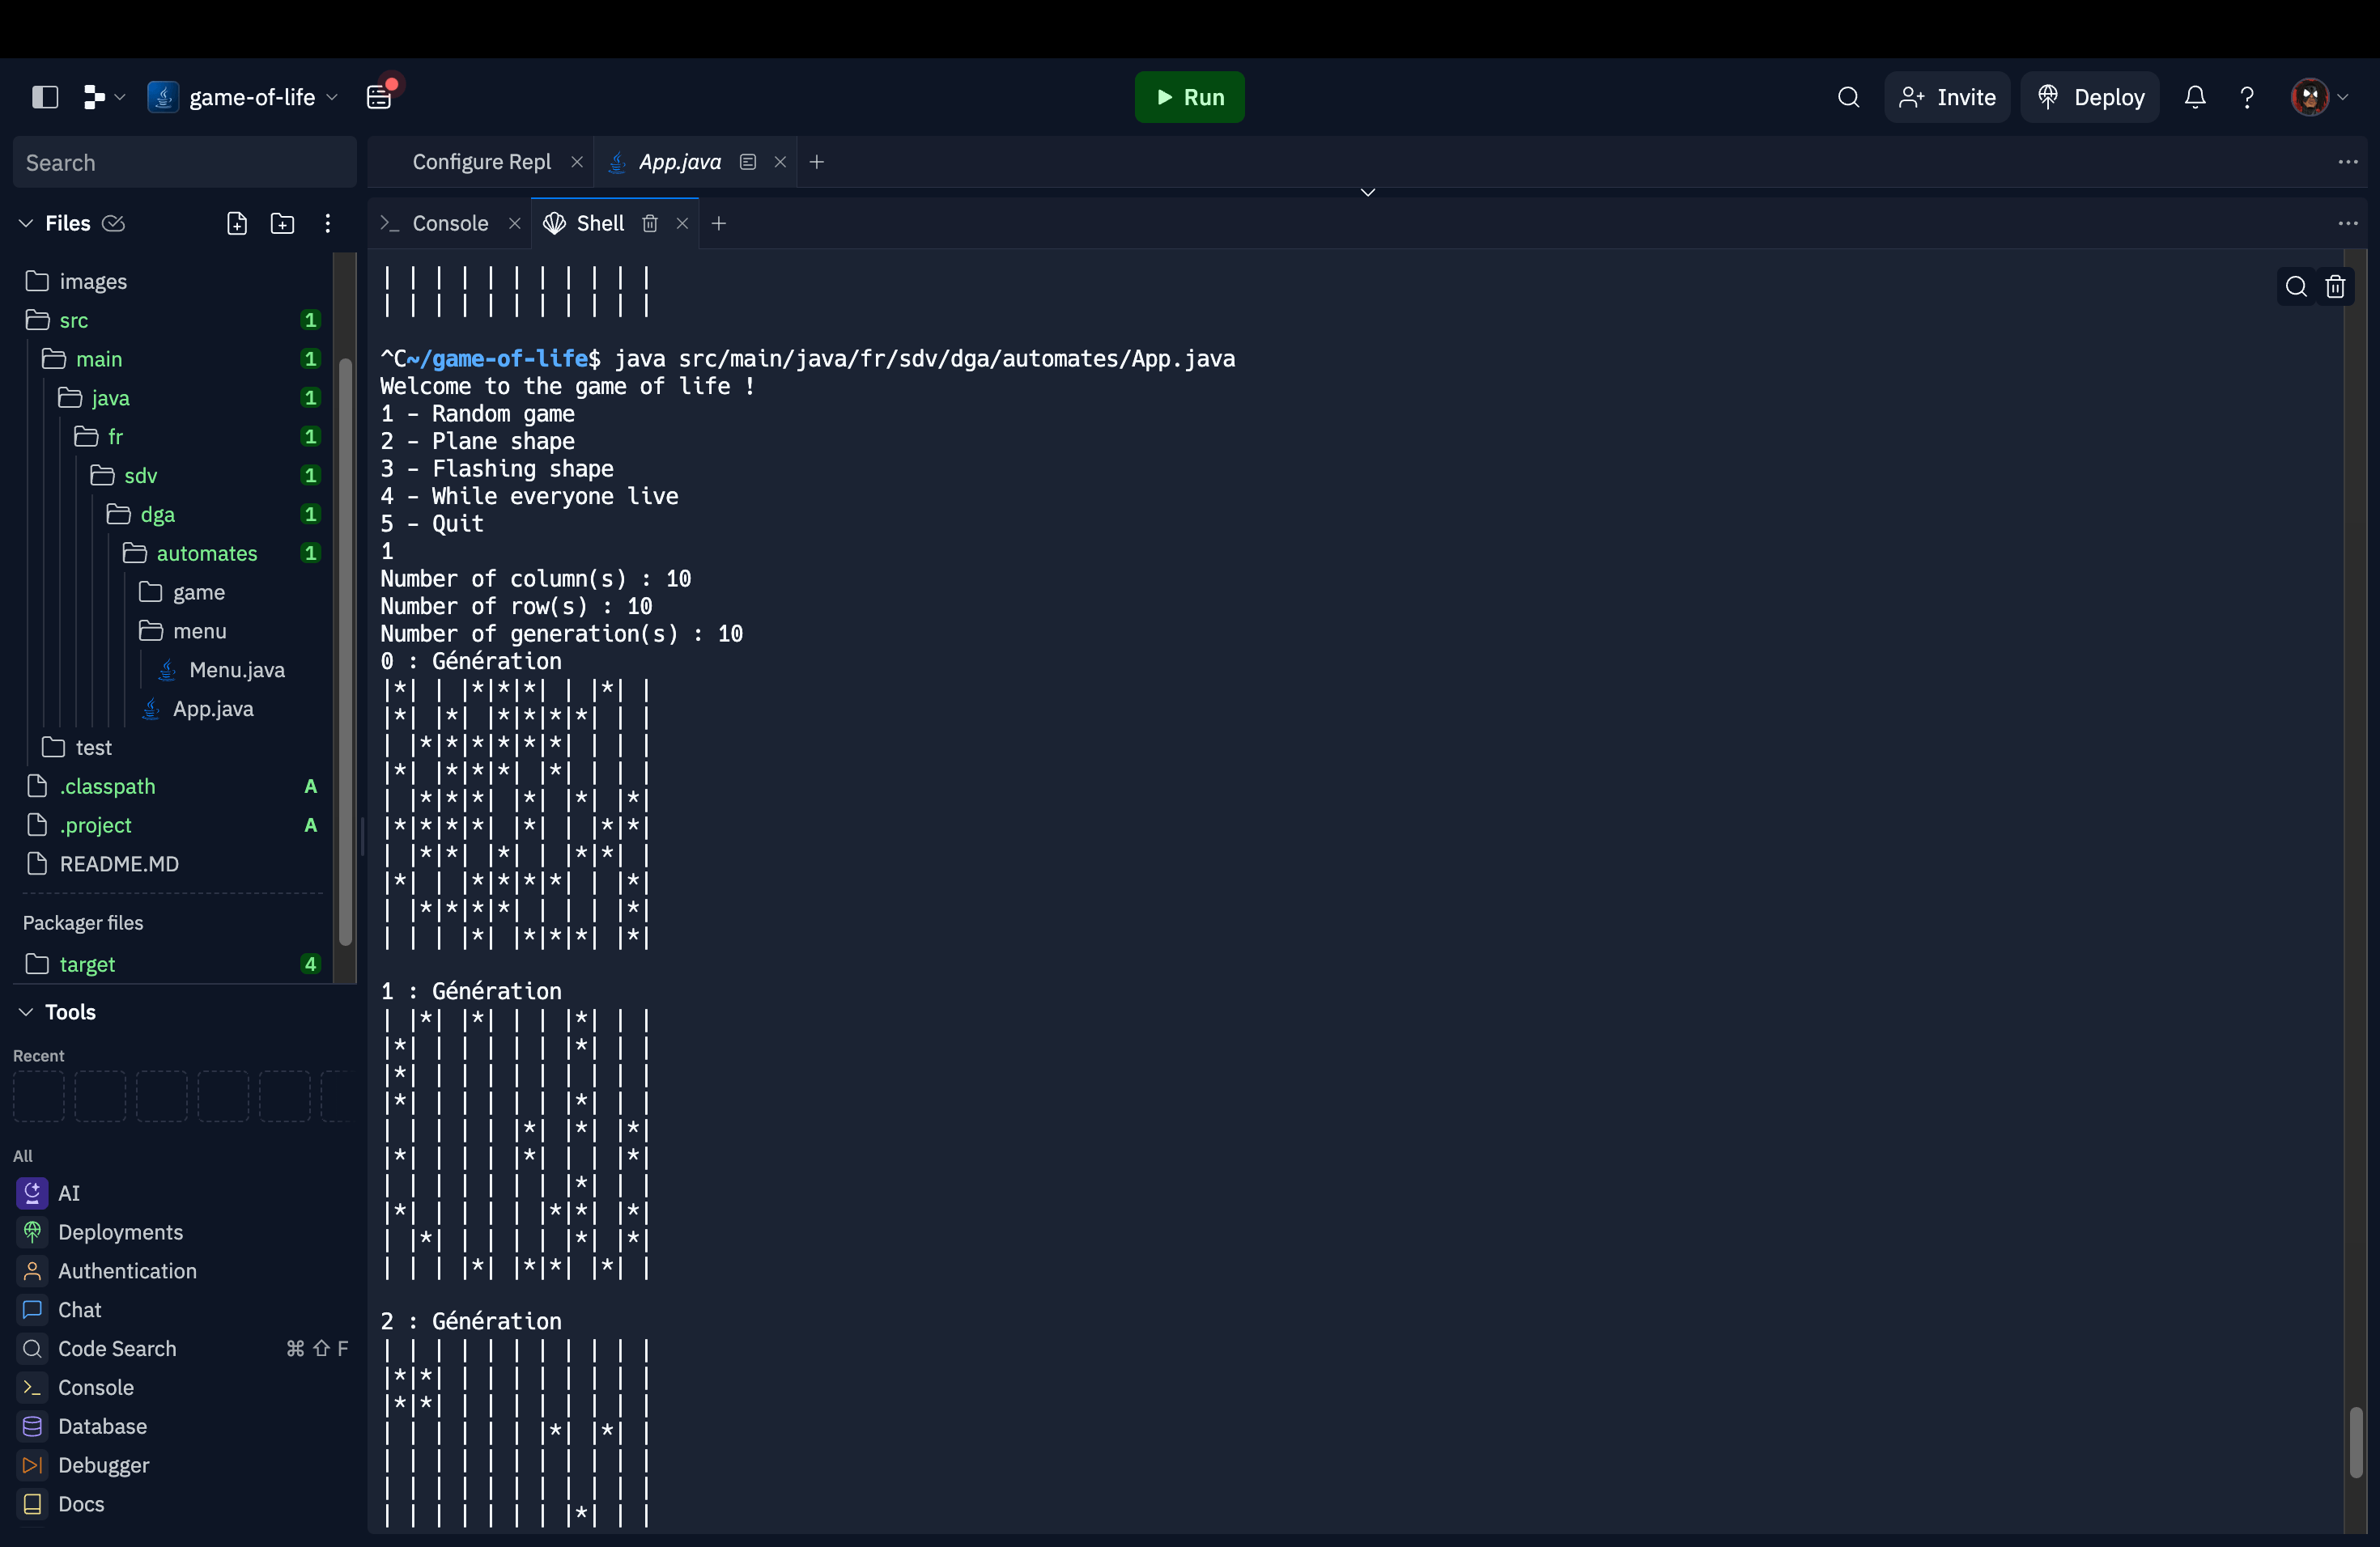Screen dimensions: 2380x1547
Task: Toggle the sidebar panel icon
Action: (x=45, y=97)
